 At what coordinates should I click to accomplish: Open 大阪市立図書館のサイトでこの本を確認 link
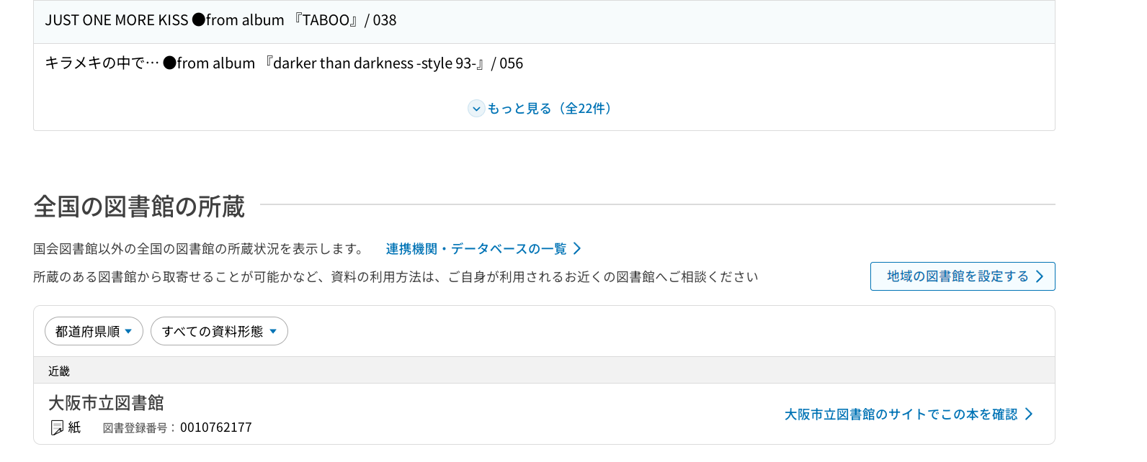(901, 415)
